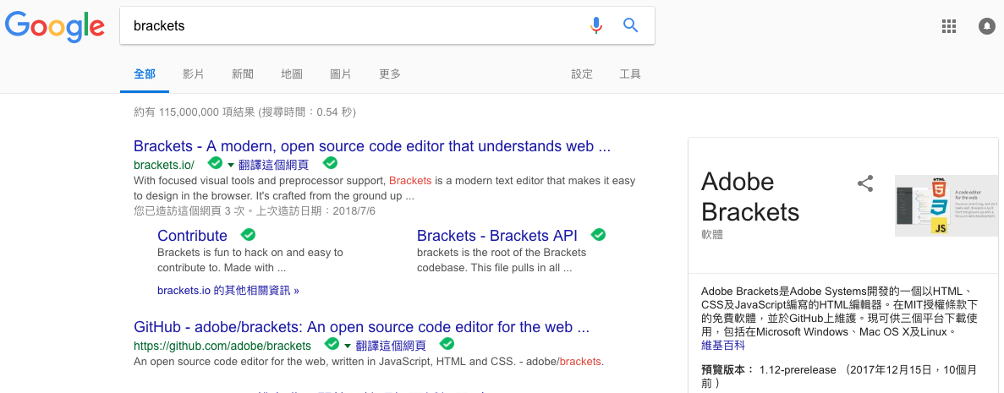Expand dropdown arrow beside brackets.io/ URL

(x=231, y=165)
